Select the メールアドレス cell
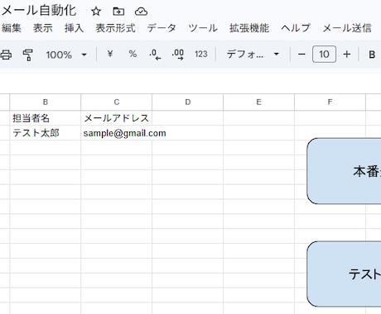The width and height of the screenshot is (381, 314). tap(117, 118)
